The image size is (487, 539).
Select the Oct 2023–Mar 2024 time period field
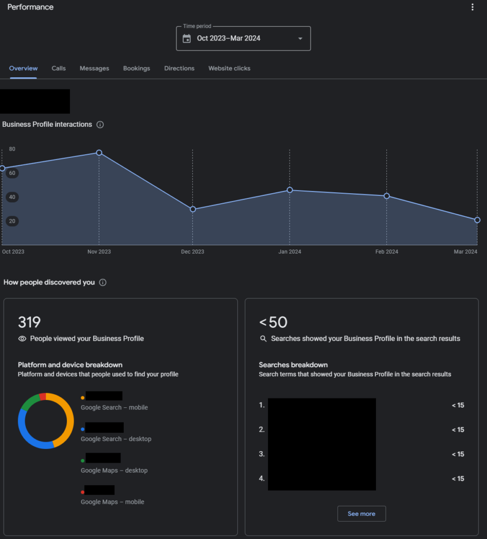[243, 38]
